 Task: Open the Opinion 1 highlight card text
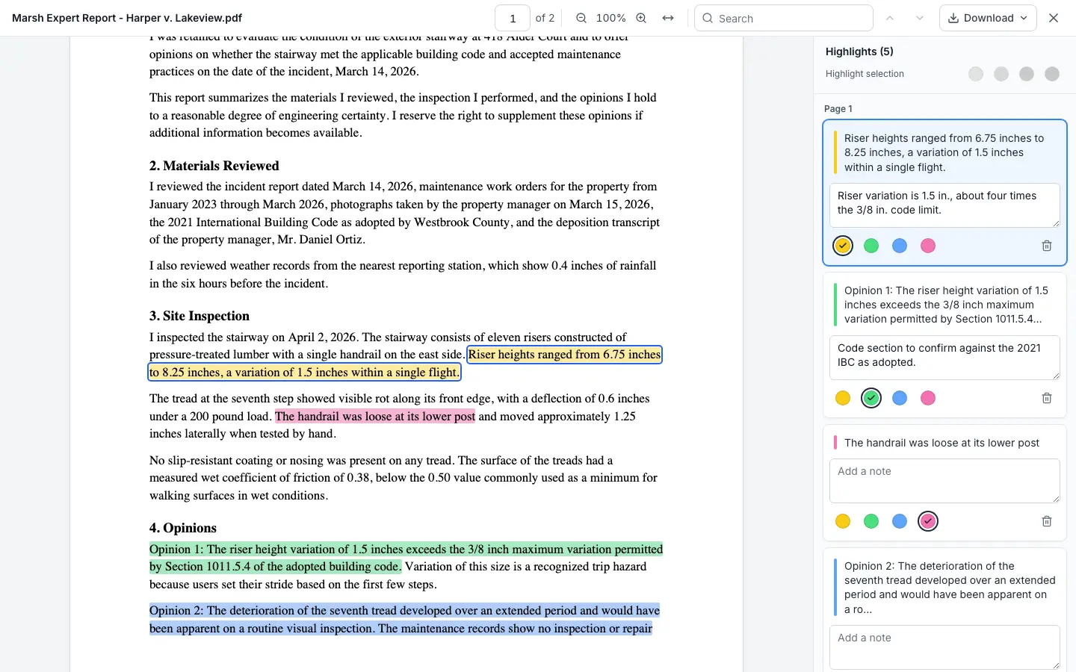pyautogui.click(x=946, y=305)
